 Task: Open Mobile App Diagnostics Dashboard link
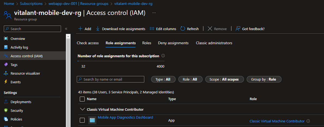tap(125, 117)
